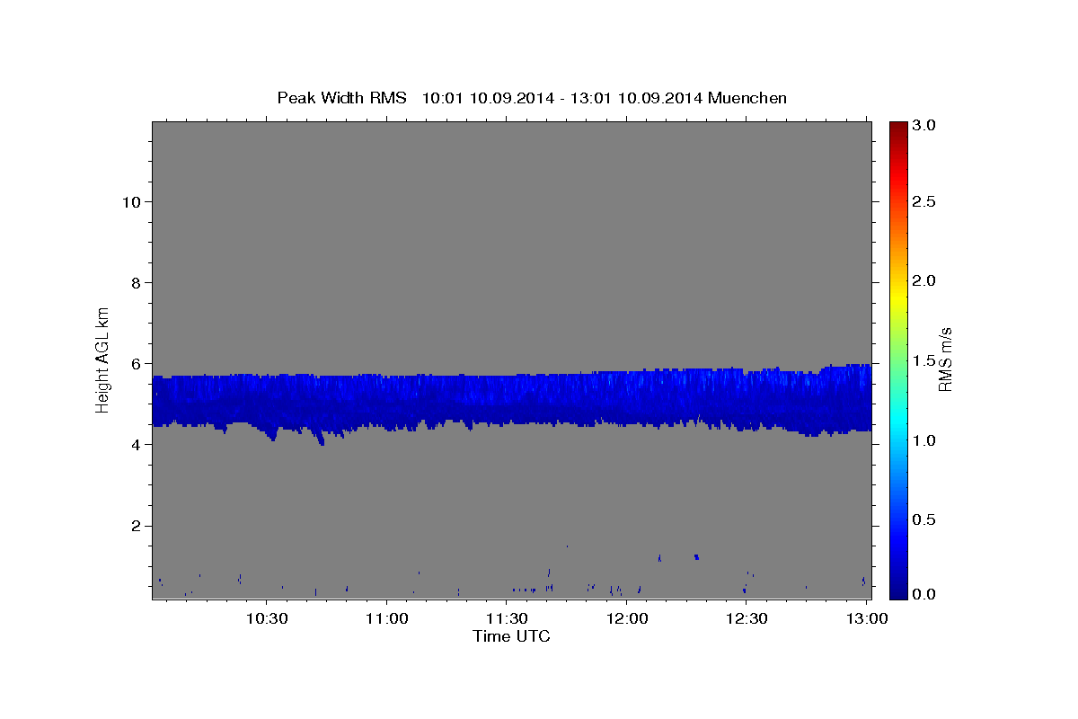Select the Height AGL km axis label
This screenshot has width=1078, height=719.
[103, 359]
